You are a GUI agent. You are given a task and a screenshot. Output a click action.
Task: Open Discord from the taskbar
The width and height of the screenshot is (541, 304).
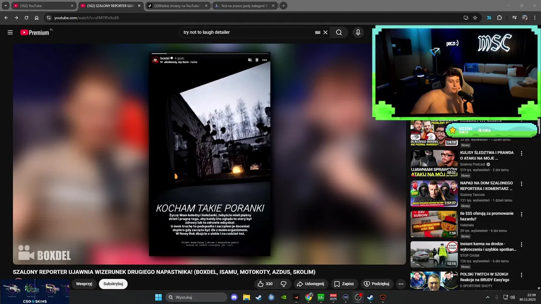(x=234, y=297)
